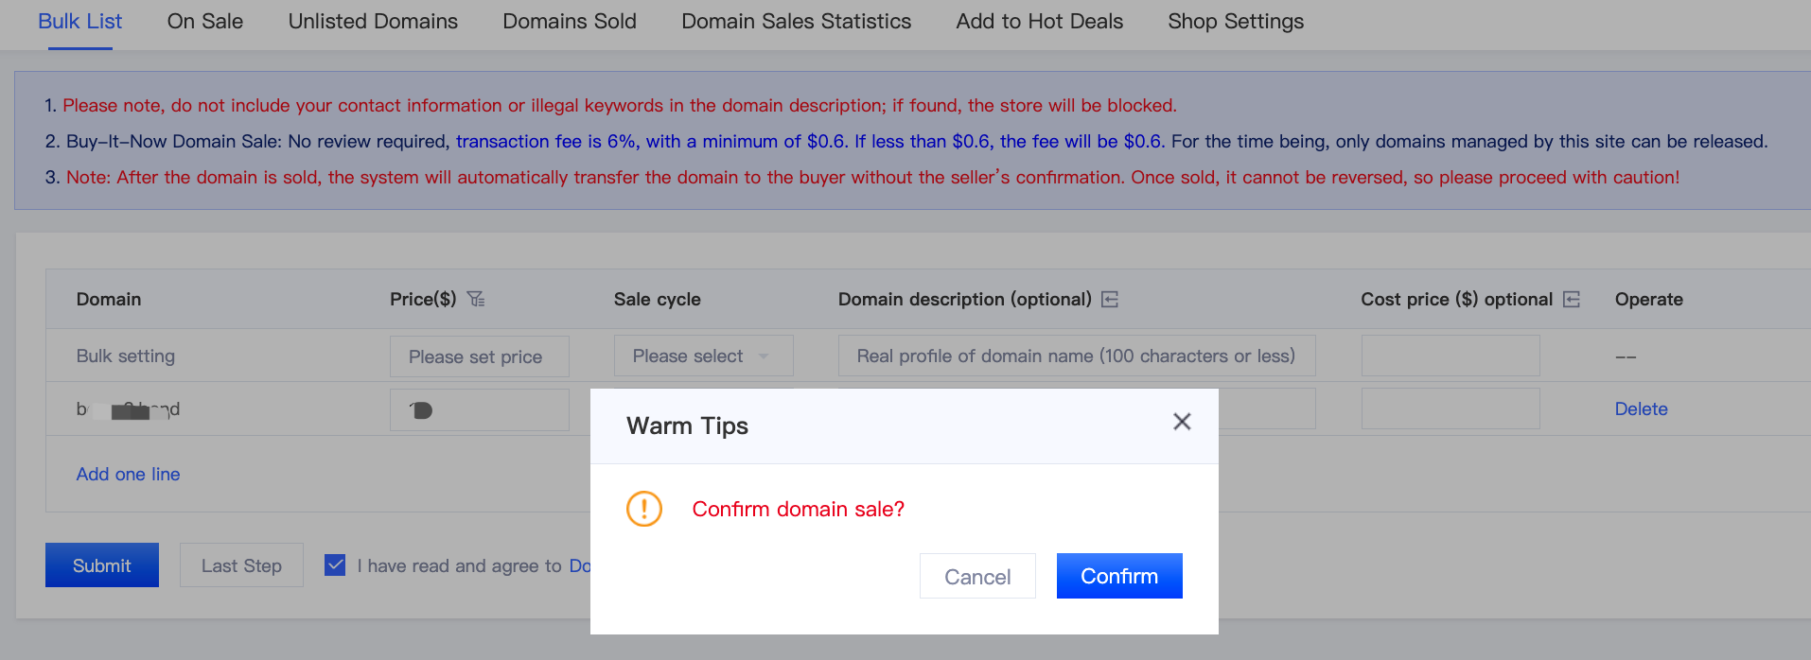Close the Warm Tips dialog
Image resolution: width=1811 pixels, height=660 pixels.
[1182, 422]
